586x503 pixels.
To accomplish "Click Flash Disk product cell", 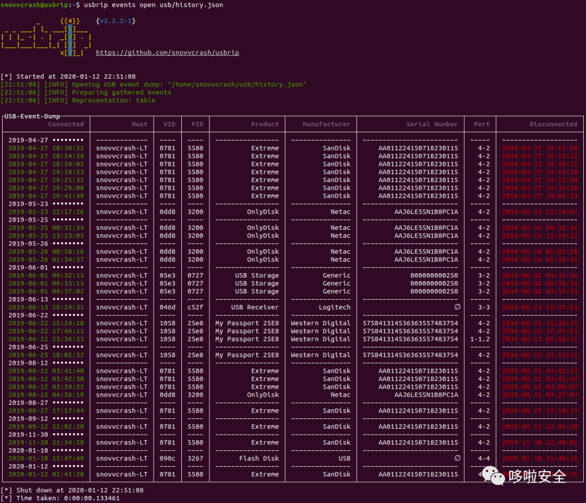I will coord(259,459).
